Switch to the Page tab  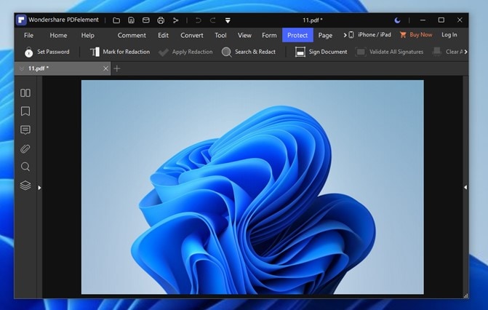325,35
